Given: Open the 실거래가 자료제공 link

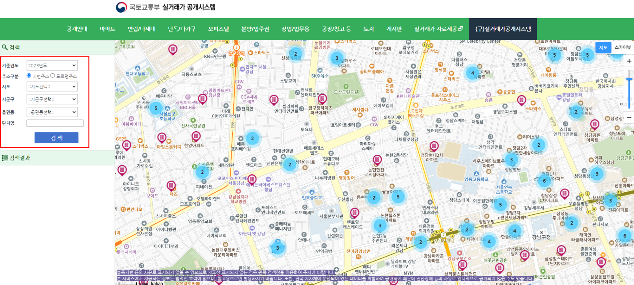Looking at the screenshot, I should (438, 29).
